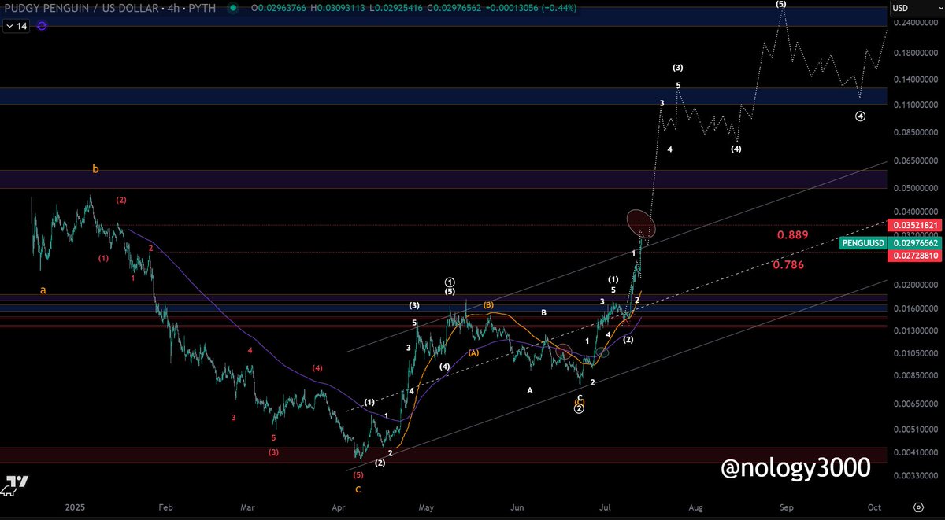Click the Jul time axis label

click(605, 508)
